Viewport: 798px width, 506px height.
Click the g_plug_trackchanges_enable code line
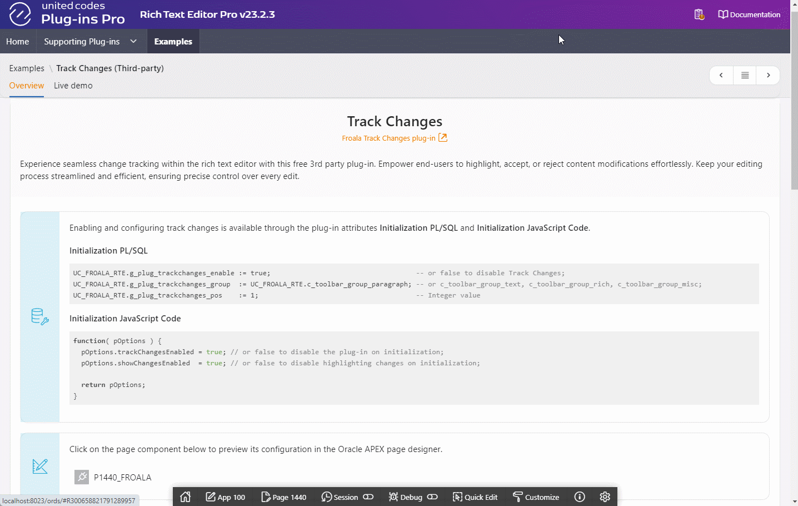[319, 273]
